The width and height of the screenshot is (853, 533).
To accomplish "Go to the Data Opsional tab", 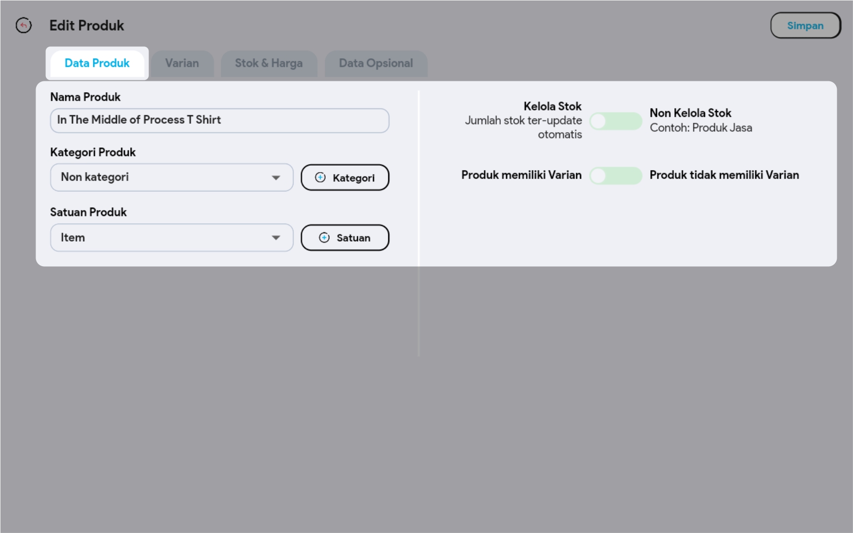I will [x=375, y=64].
